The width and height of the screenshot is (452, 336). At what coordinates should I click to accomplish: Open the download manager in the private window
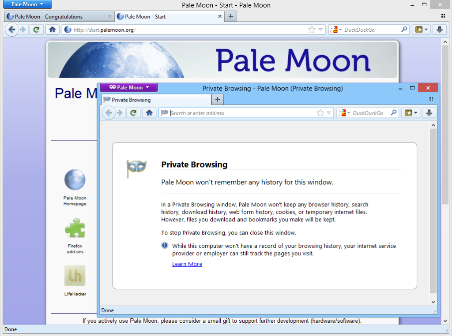429,112
